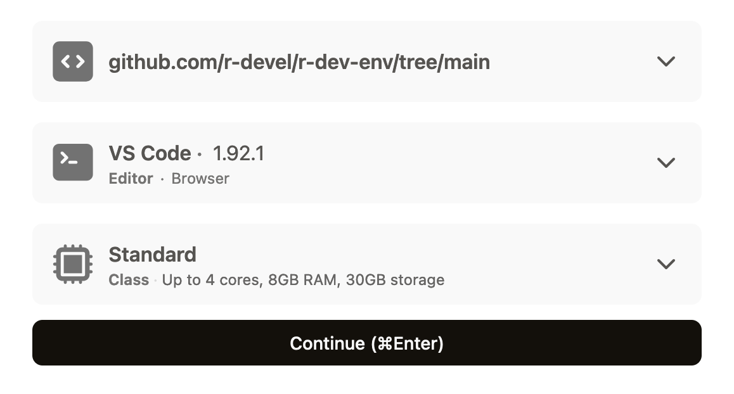Click the 'Up to 4 cores' specs text
This screenshot has width=734, height=394.
pos(212,280)
